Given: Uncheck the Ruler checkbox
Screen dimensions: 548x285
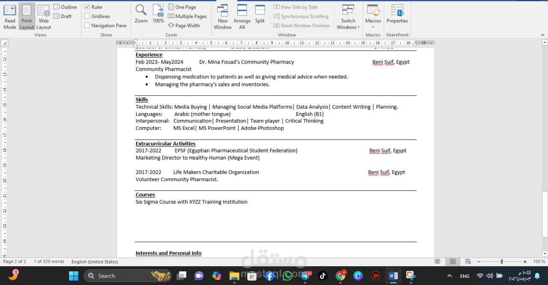Looking at the screenshot, I should [x=87, y=7].
